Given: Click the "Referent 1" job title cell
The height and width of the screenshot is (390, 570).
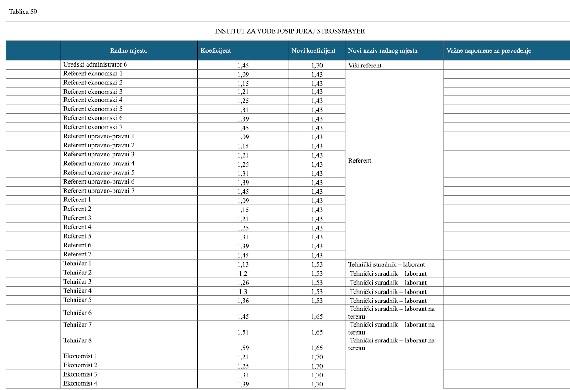Looking at the screenshot, I should click(x=77, y=200).
